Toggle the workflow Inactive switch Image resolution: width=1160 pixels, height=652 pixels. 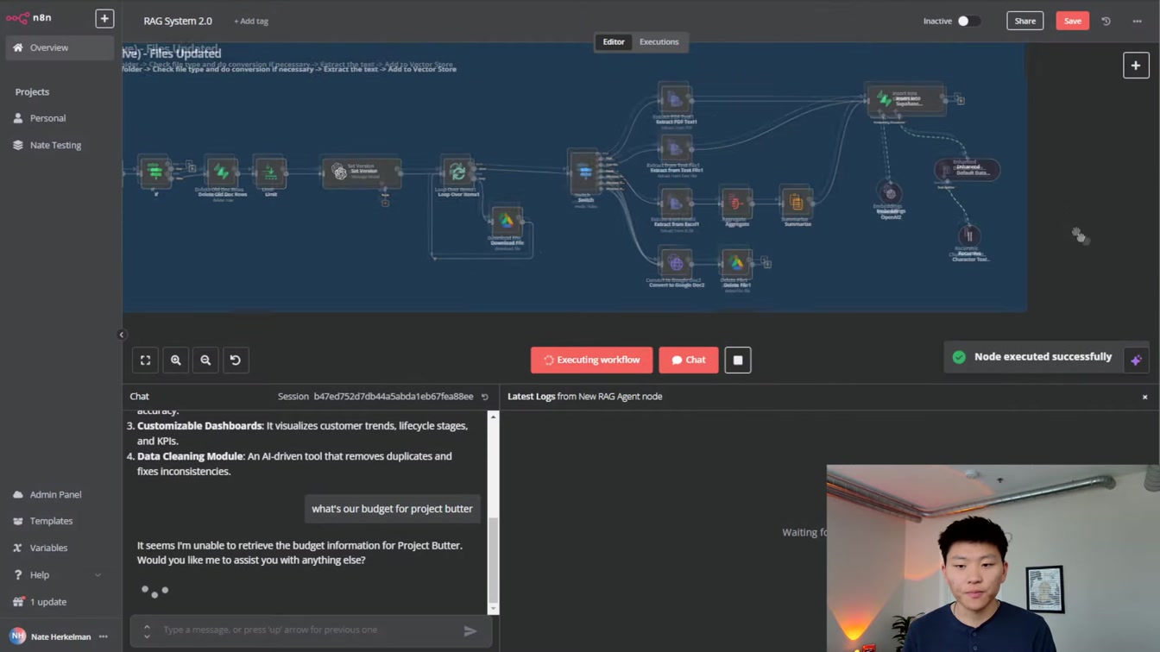pos(968,21)
